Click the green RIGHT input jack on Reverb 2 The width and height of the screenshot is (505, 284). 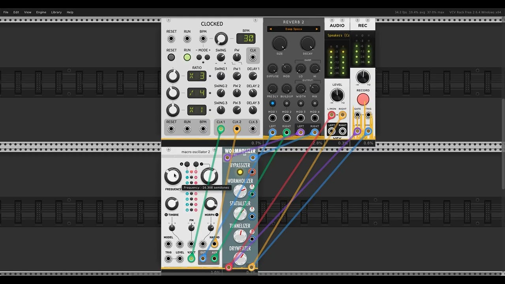click(x=286, y=133)
